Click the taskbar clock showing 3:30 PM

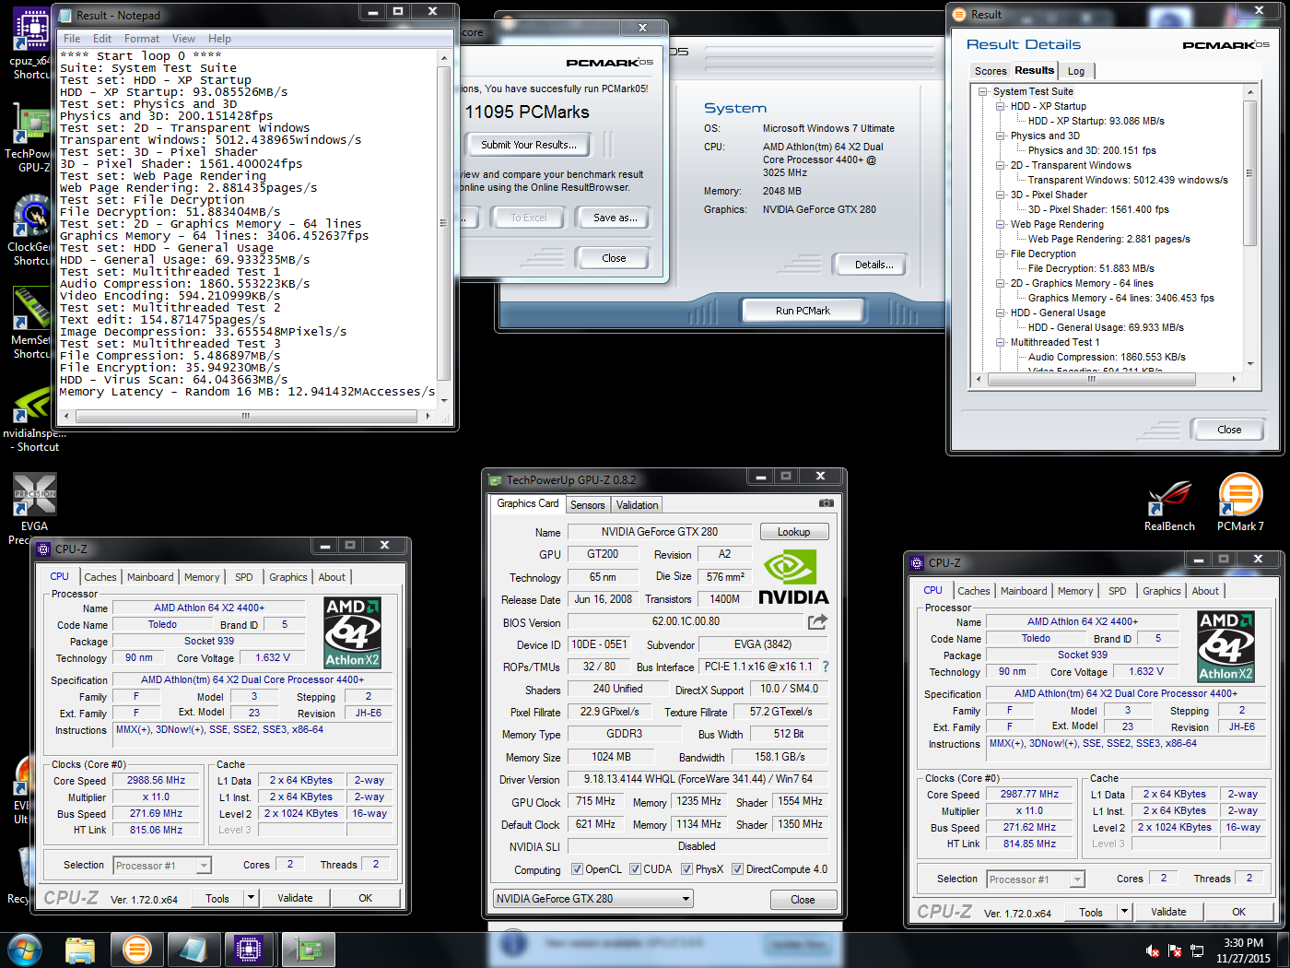(1243, 950)
